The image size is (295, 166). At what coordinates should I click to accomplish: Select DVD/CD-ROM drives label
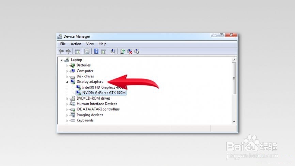[93, 98]
